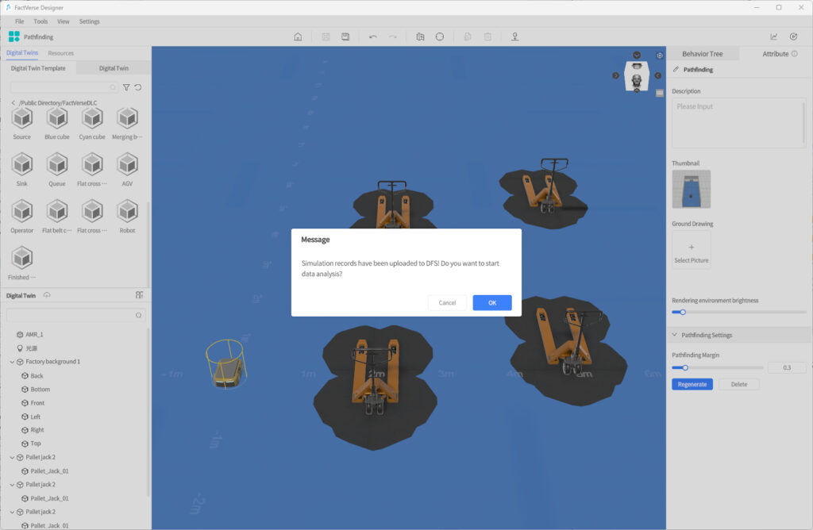Open the File menu
This screenshot has height=530, width=813.
(x=20, y=21)
